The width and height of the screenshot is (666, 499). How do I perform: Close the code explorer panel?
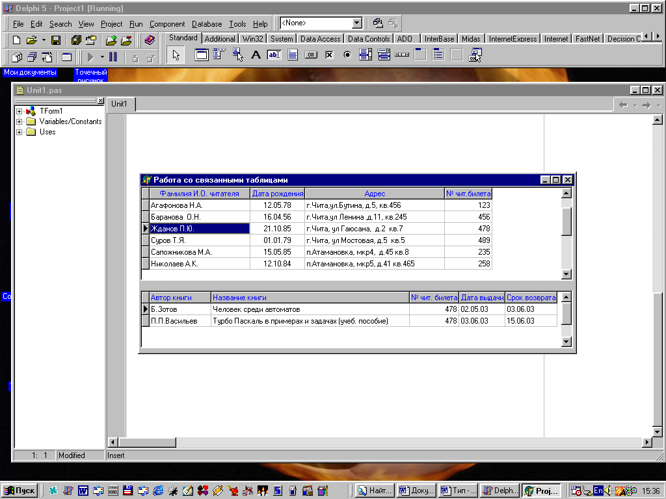(x=100, y=101)
